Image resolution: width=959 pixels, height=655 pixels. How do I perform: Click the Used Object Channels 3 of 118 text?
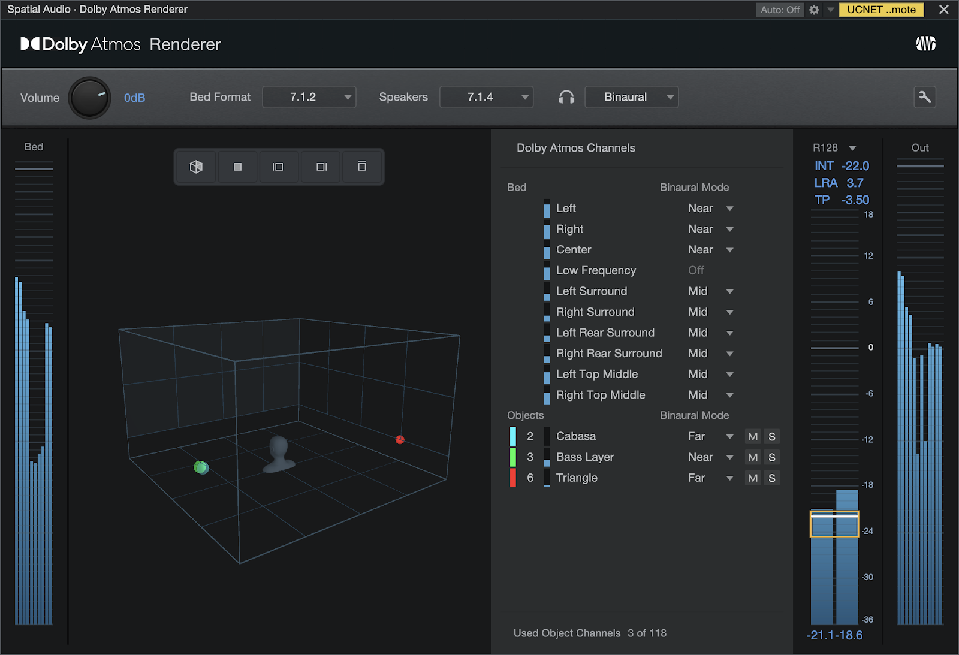pos(590,633)
